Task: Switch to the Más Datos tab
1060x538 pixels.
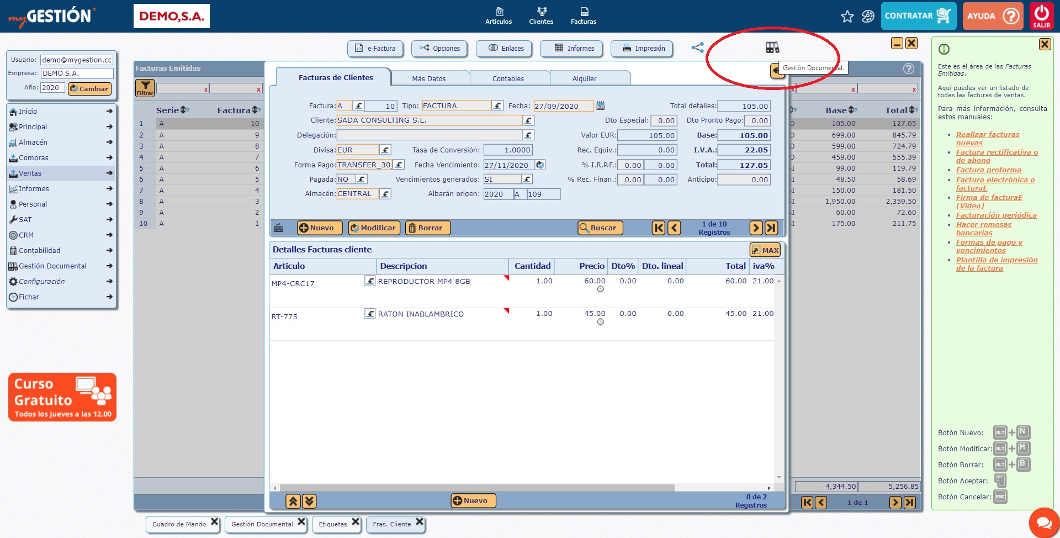Action: point(428,78)
